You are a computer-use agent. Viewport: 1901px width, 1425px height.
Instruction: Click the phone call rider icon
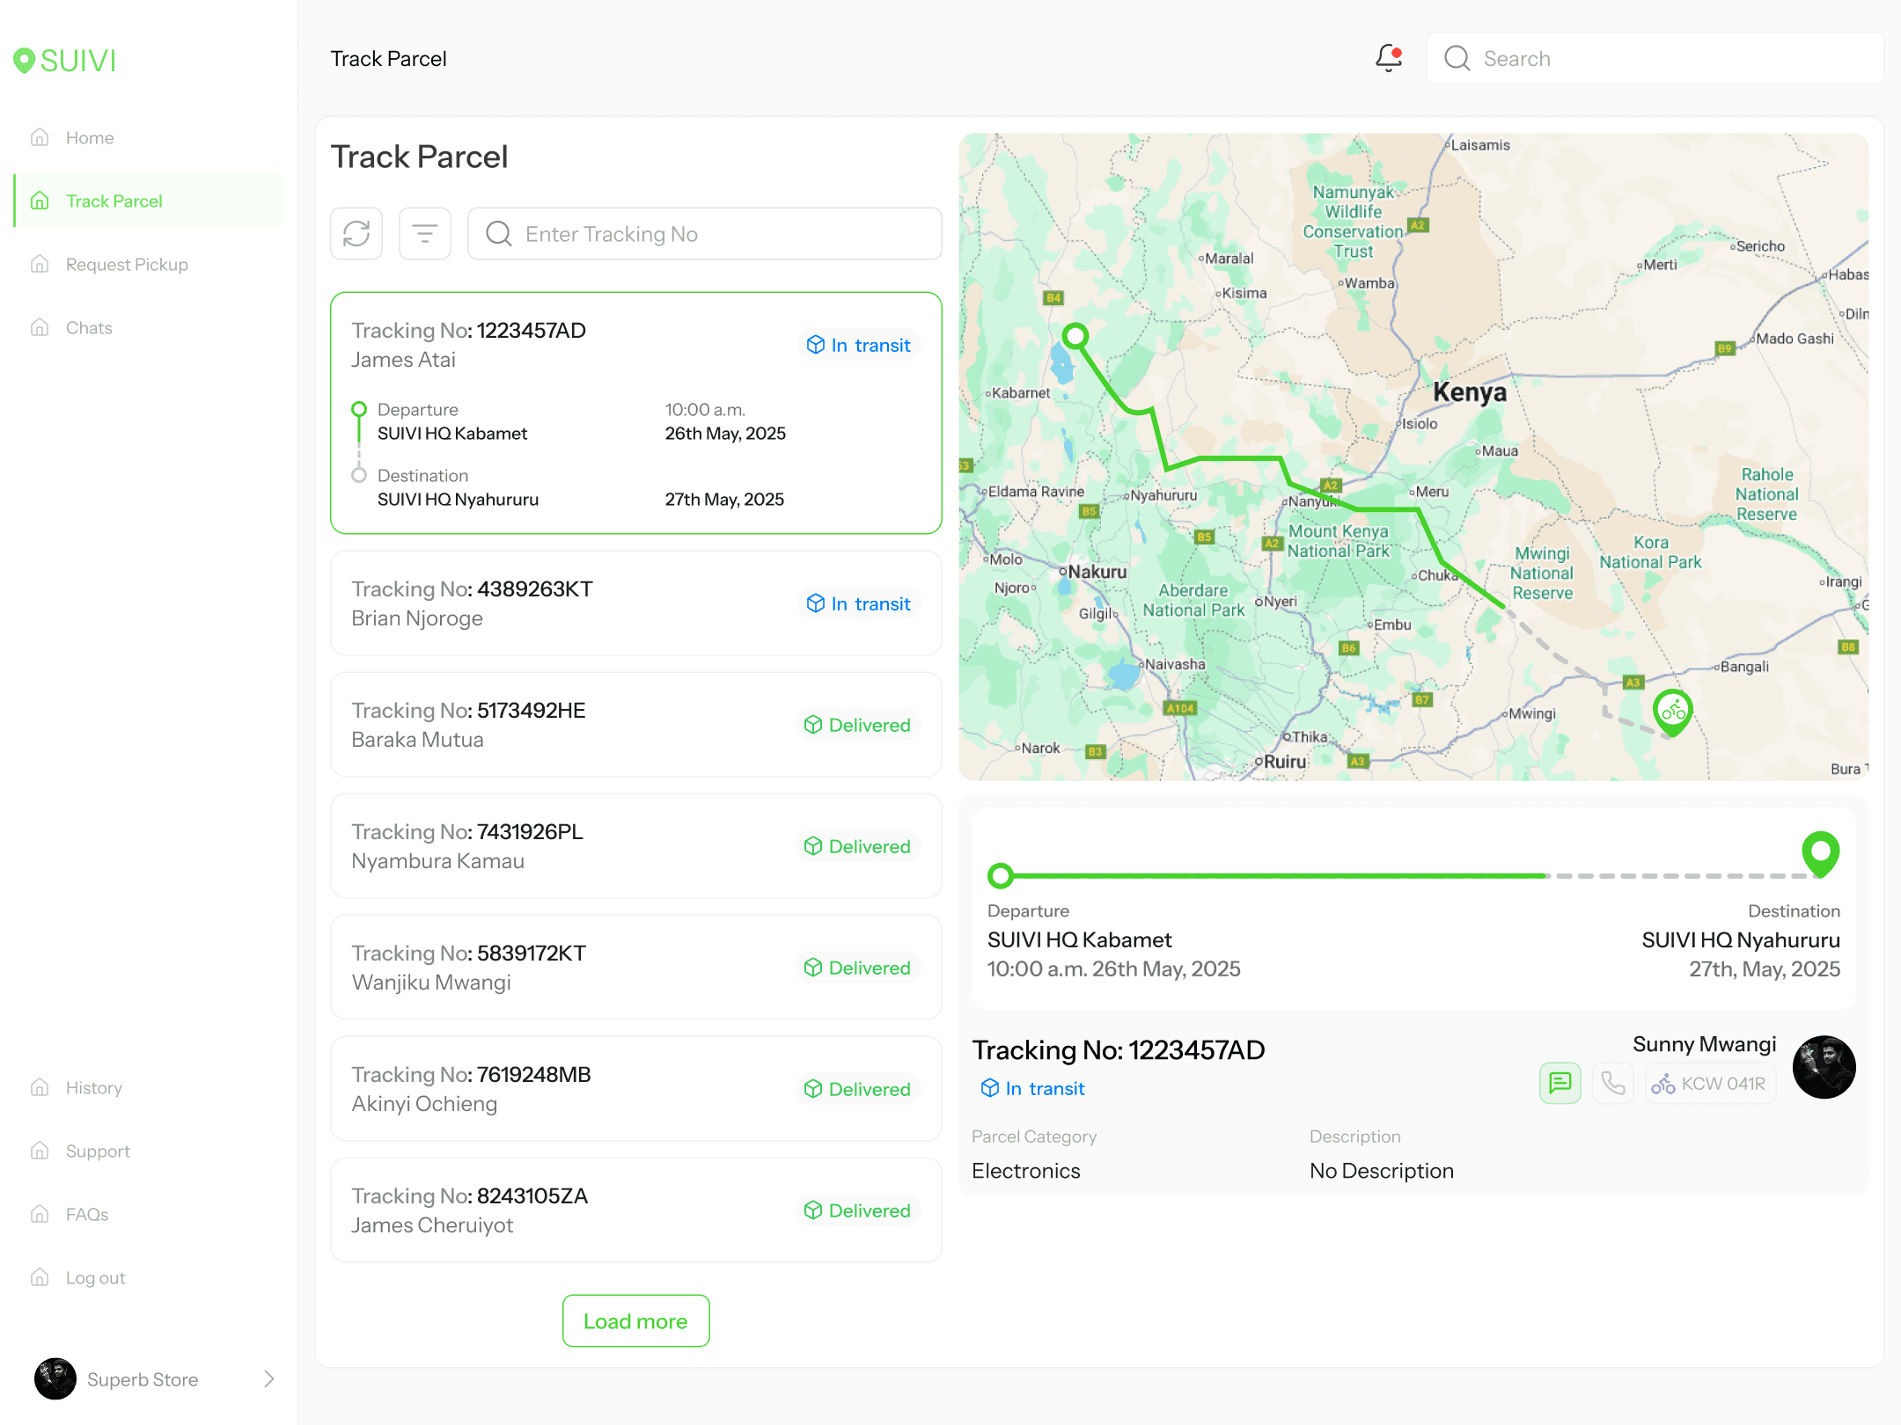tap(1613, 1083)
